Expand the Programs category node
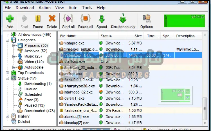This screenshot has height=131, width=211. pos(14,45)
